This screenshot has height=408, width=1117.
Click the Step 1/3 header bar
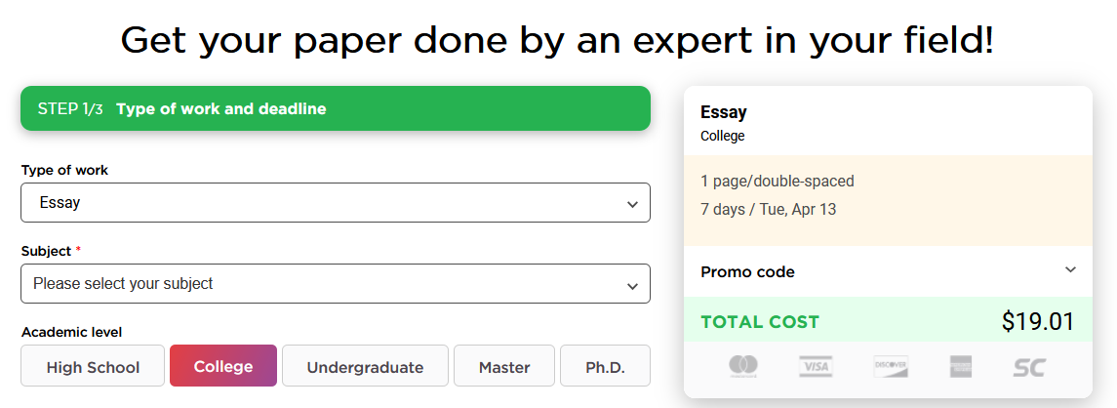(335, 108)
